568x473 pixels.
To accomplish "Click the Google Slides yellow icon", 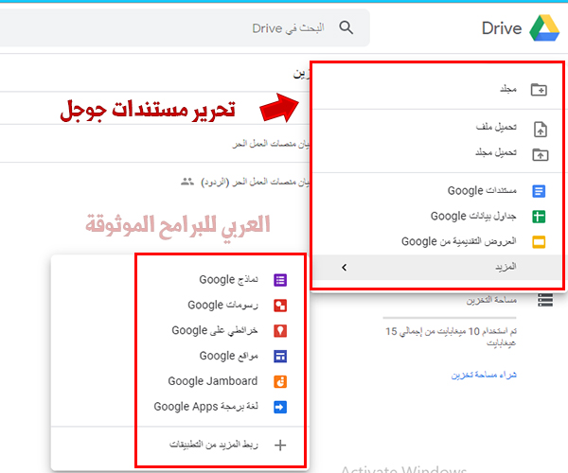I will tap(539, 242).
